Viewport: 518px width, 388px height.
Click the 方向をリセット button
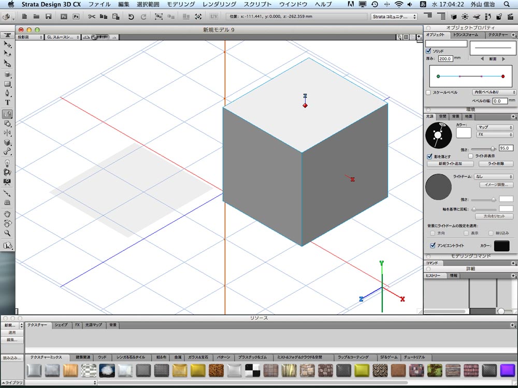[x=494, y=216]
